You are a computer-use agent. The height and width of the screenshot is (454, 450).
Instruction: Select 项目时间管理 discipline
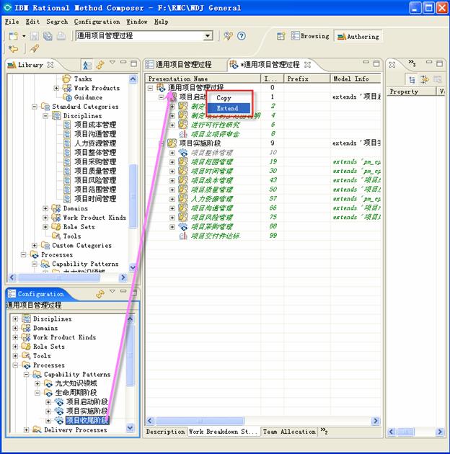click(95, 199)
